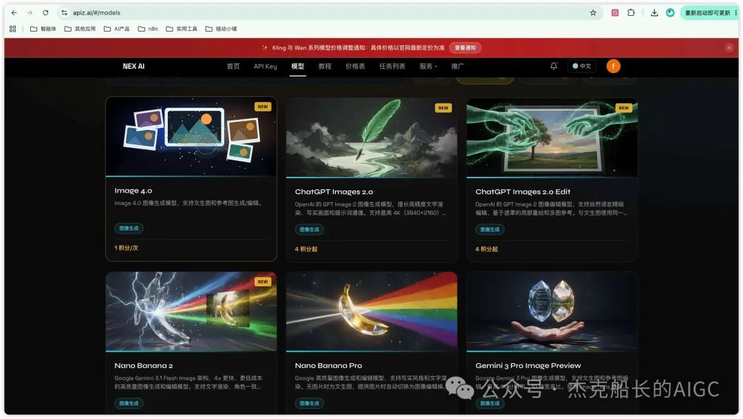Image resolution: width=743 pixels, height=419 pixels.
Task: Click the 查看通知 button in the banner
Action: pyautogui.click(x=465, y=47)
